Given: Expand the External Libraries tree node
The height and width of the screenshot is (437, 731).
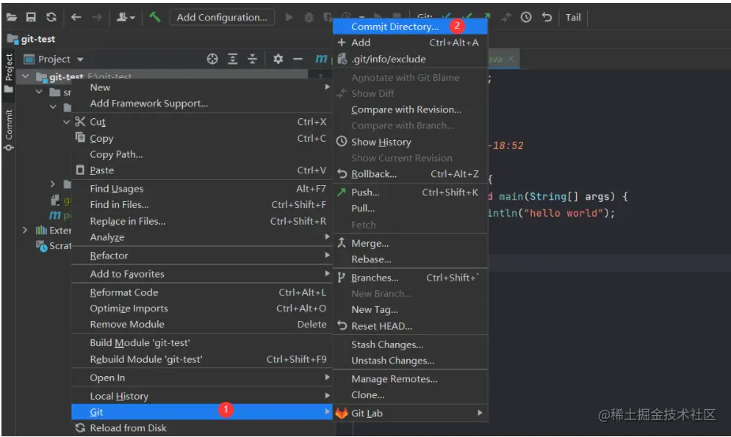Looking at the screenshot, I should click(x=25, y=230).
